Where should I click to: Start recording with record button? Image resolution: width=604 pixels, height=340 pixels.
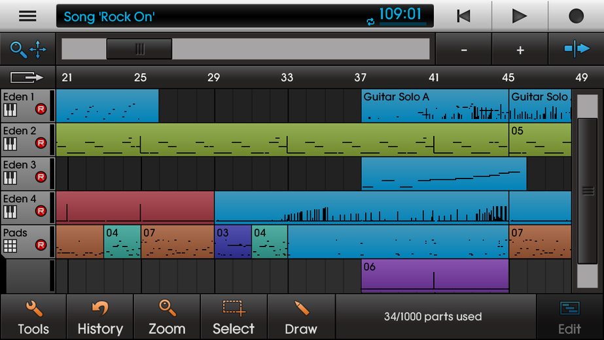coord(576,16)
